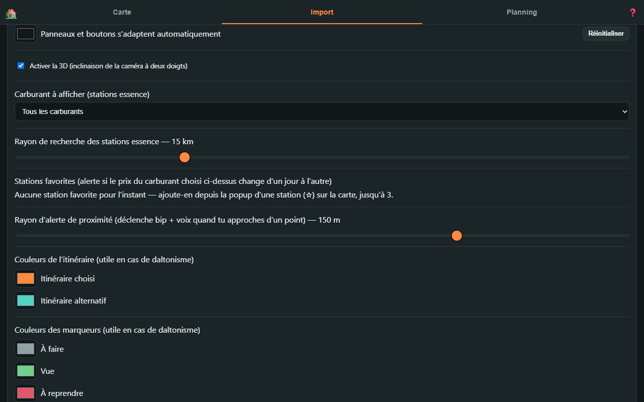Toggle the Activer la 3D checkbox
Viewport: 644px width, 402px height.
pyautogui.click(x=21, y=66)
